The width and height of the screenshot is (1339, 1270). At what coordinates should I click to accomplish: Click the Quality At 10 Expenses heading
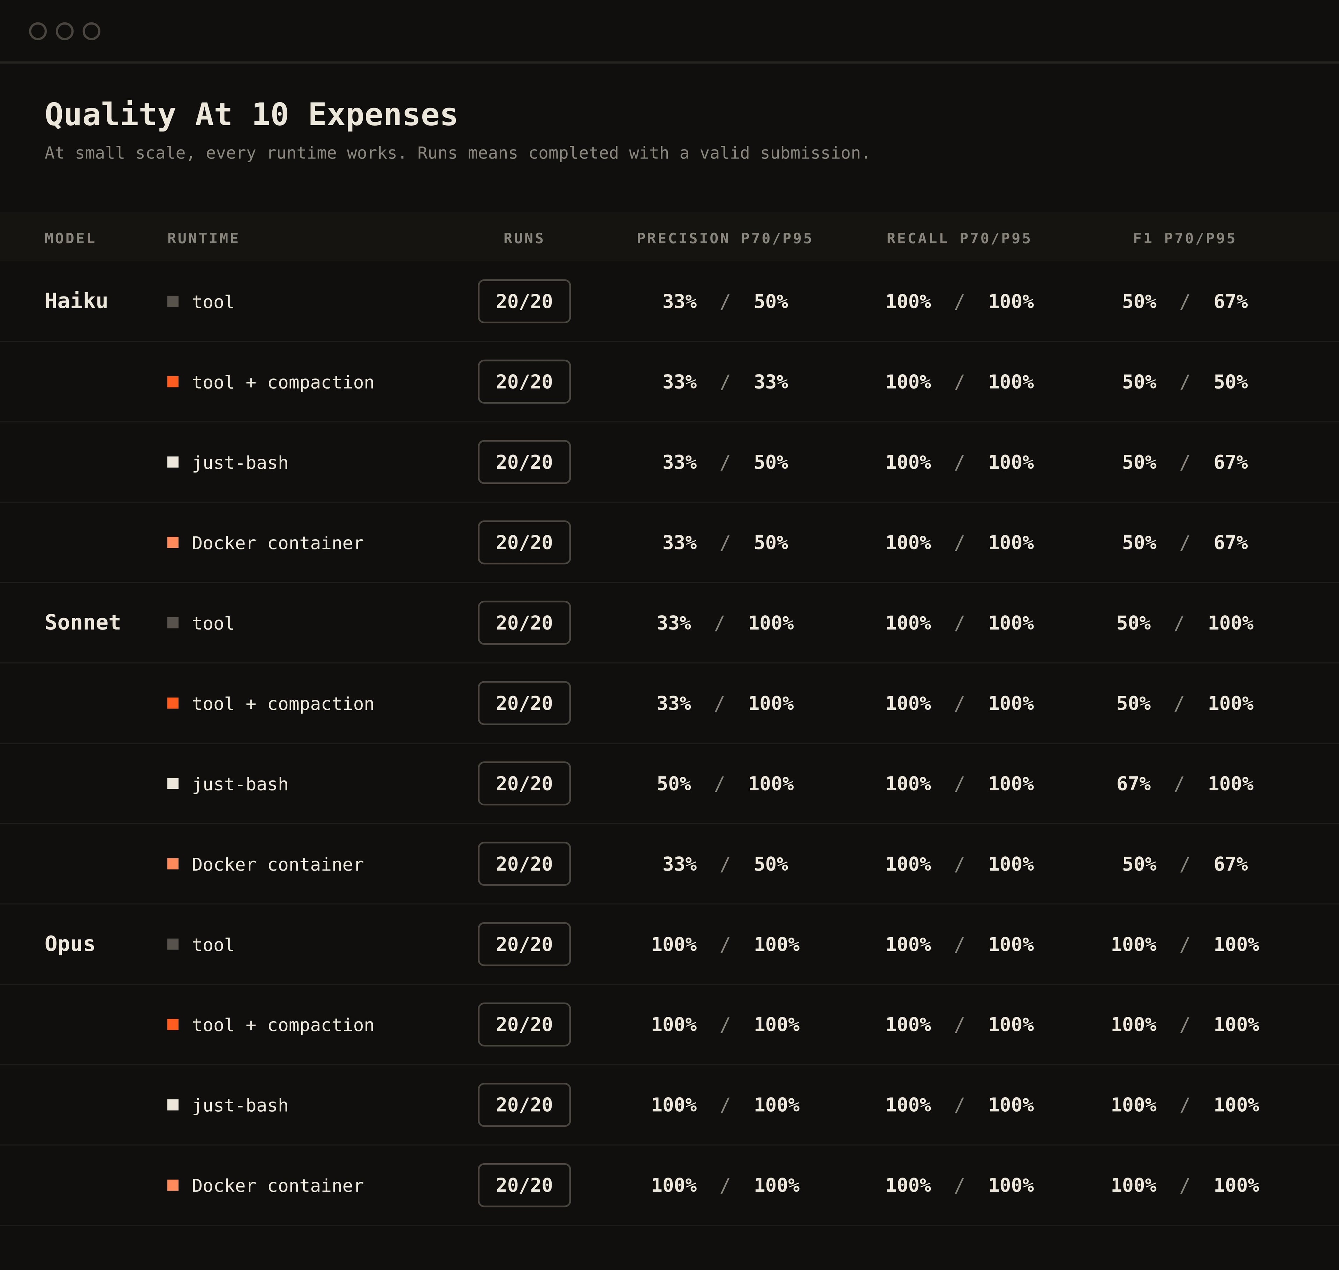(251, 114)
